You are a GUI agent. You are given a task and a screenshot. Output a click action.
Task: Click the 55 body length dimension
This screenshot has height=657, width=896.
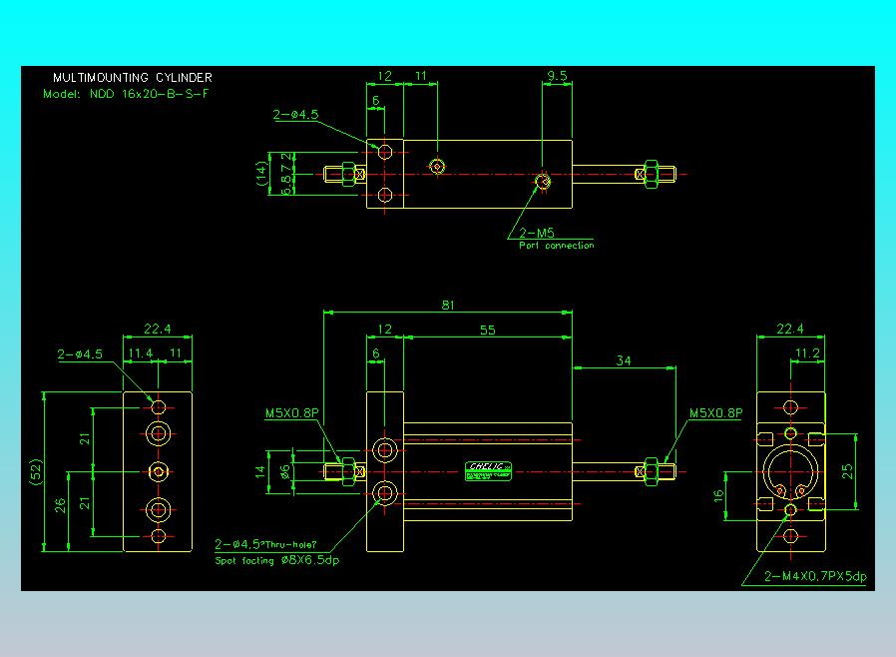pos(488,329)
